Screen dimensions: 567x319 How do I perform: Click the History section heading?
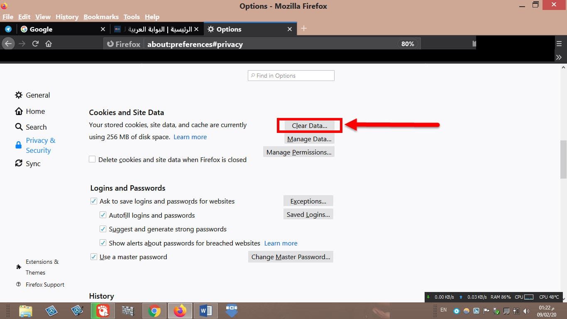pos(101,296)
